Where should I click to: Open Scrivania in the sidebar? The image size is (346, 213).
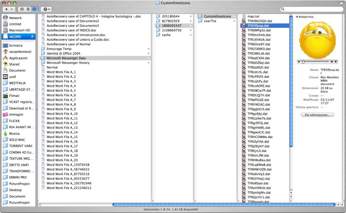pyautogui.click(x=16, y=46)
